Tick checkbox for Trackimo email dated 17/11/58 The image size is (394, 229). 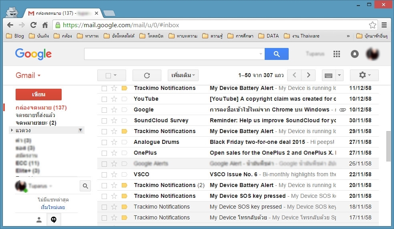click(x=104, y=218)
